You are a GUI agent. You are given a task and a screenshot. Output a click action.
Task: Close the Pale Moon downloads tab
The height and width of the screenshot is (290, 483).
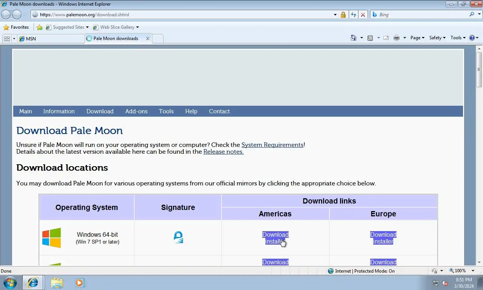pyautogui.click(x=148, y=39)
